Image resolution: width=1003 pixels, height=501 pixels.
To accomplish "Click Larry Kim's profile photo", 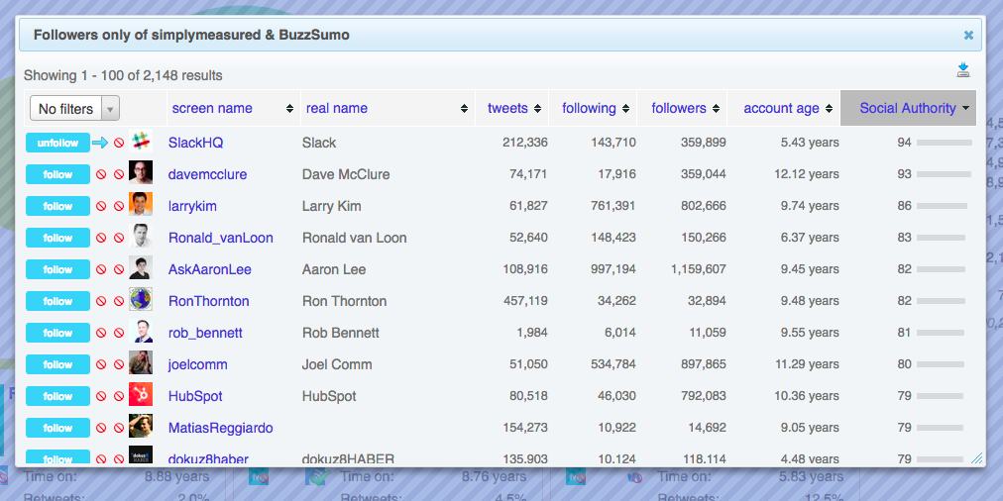I will pyautogui.click(x=141, y=205).
